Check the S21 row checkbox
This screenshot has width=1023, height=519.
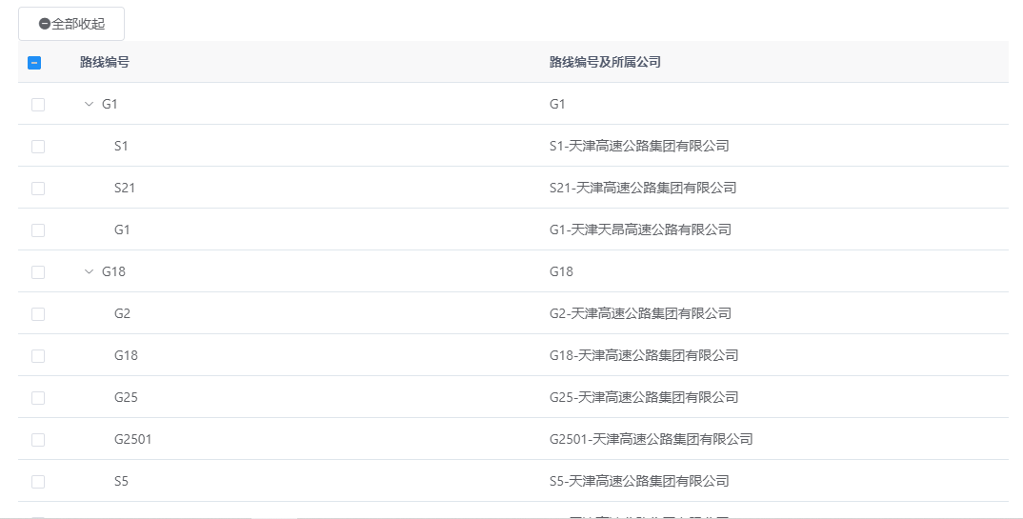(x=38, y=189)
